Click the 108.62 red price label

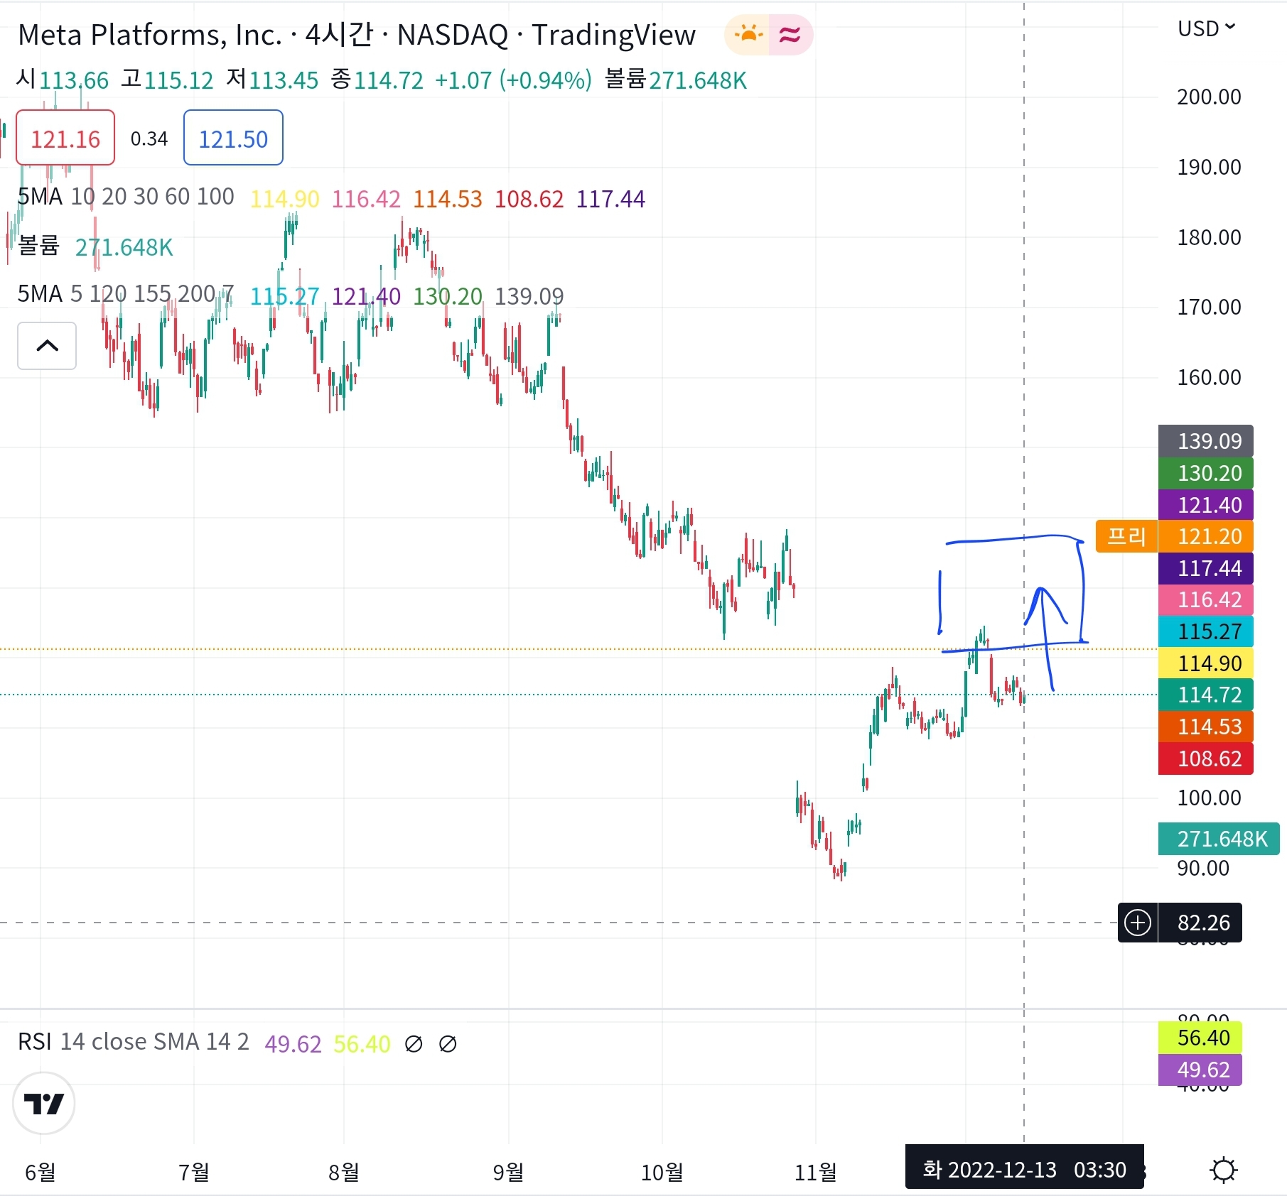[x=1205, y=759]
